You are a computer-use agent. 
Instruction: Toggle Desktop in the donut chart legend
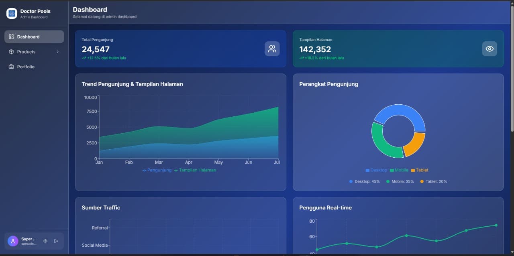pyautogui.click(x=376, y=170)
